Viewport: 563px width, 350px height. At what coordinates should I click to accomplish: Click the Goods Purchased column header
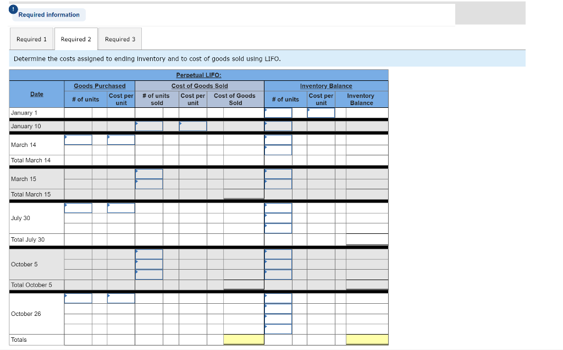(100, 86)
